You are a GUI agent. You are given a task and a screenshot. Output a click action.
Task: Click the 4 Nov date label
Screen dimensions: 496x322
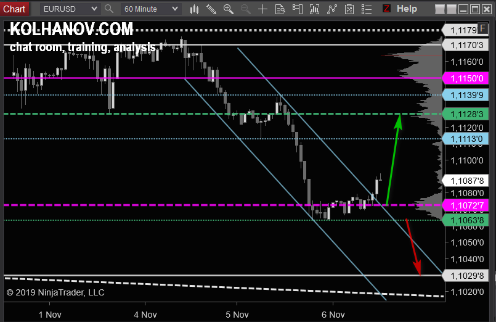(x=145, y=315)
